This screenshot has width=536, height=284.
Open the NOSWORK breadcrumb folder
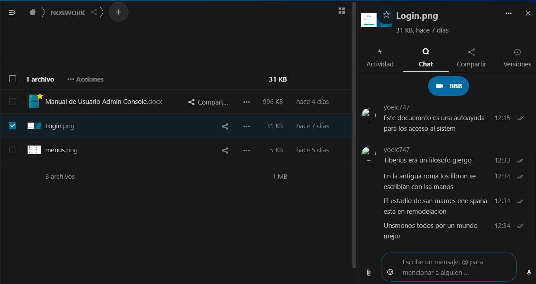point(68,13)
